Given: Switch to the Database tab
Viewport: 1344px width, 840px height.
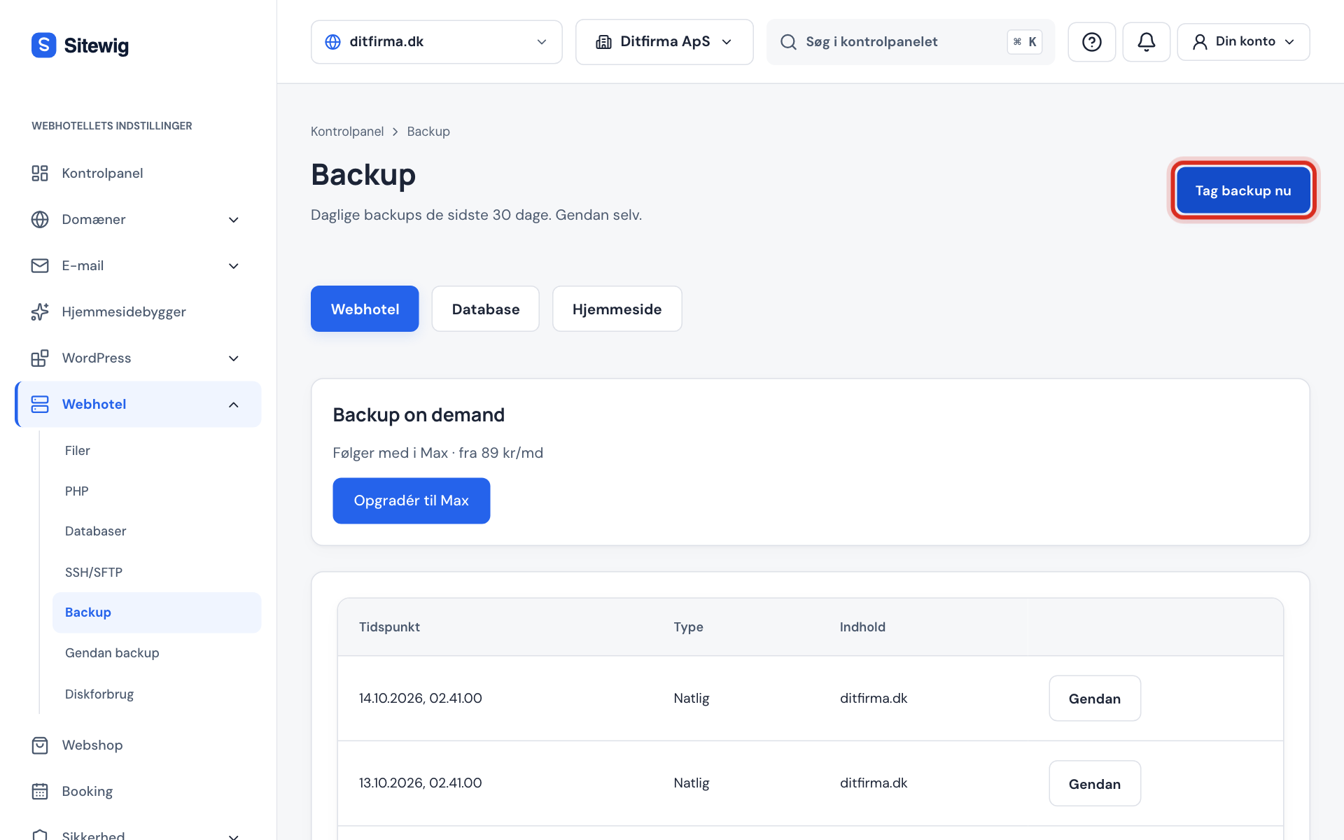Looking at the screenshot, I should point(486,309).
